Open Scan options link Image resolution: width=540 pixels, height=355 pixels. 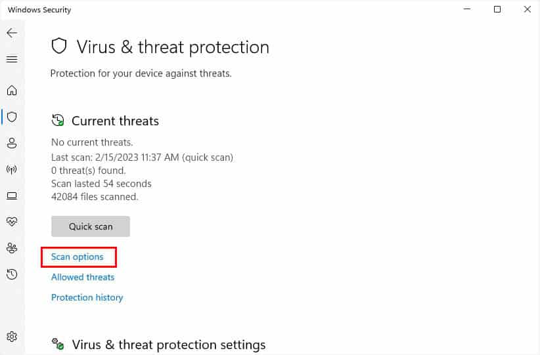point(77,257)
